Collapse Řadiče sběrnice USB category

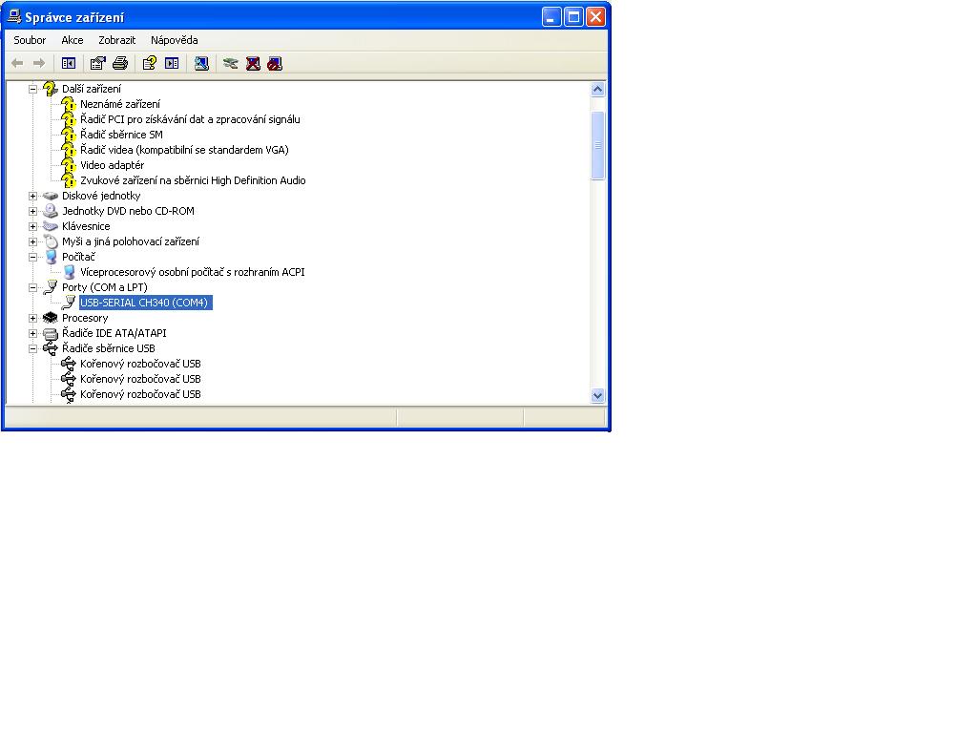[x=33, y=348]
